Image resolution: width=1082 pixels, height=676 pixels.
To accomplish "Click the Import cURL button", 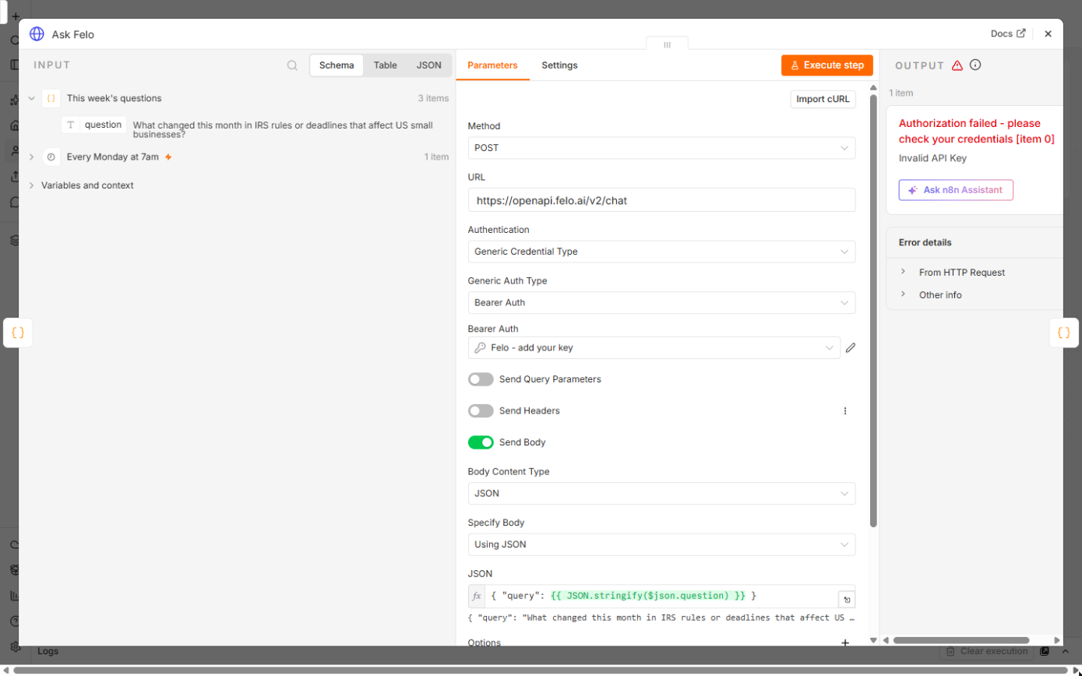I will (x=823, y=100).
